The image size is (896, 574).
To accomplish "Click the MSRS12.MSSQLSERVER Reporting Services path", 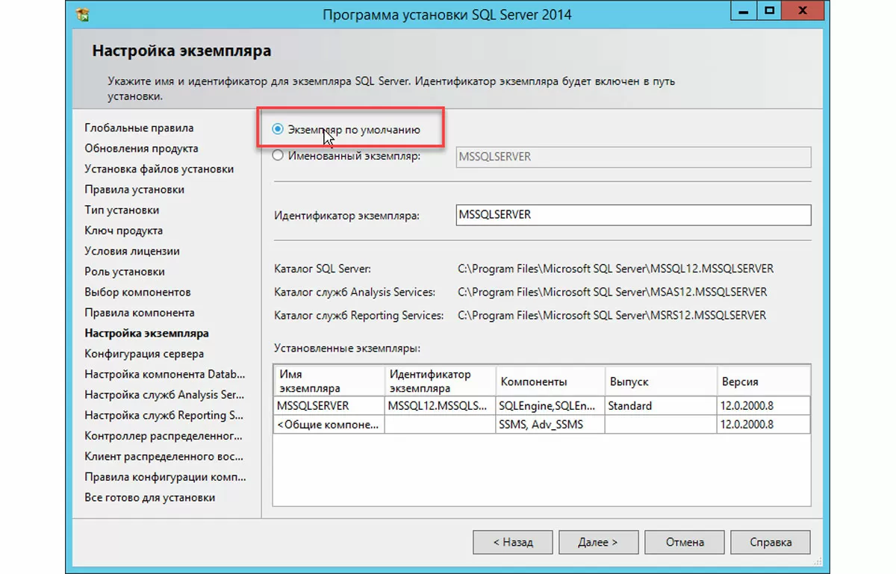I will point(612,315).
